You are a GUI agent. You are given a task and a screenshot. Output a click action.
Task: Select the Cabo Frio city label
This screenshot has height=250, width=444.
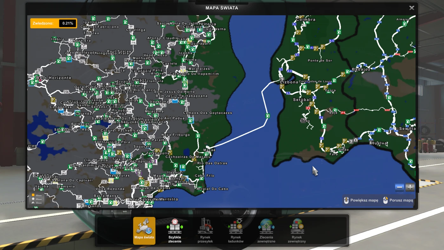205,176
